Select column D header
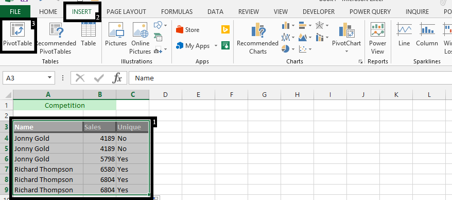Image resolution: width=452 pixels, height=200 pixels. click(165, 94)
